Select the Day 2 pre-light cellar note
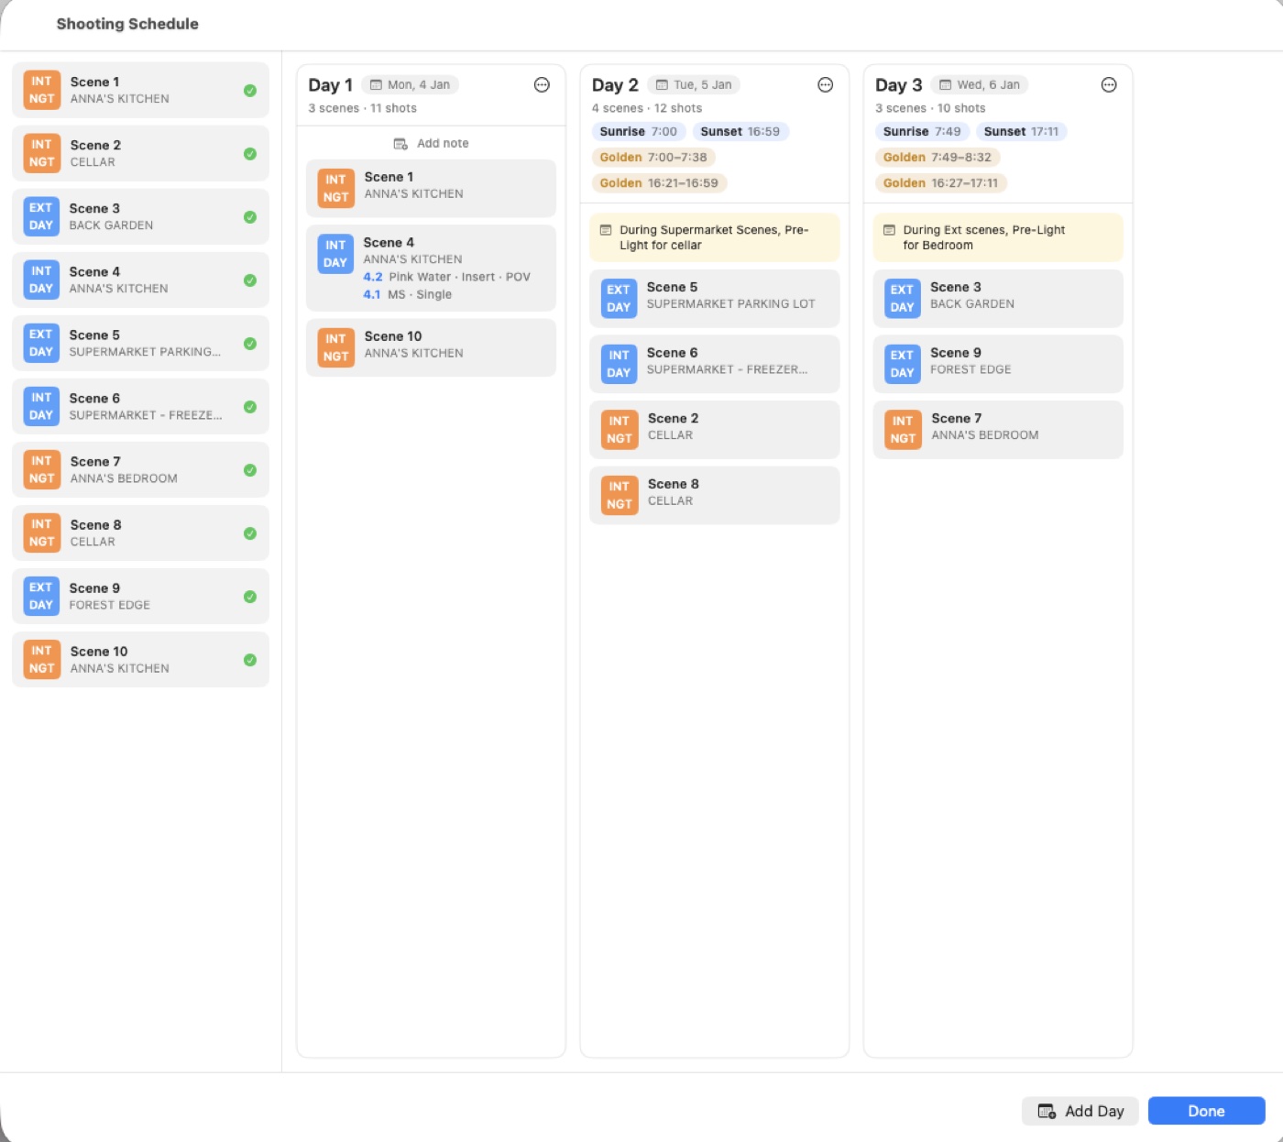The image size is (1283, 1142). [715, 237]
